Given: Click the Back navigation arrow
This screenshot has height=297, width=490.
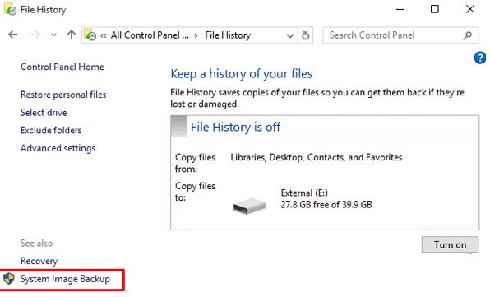Looking at the screenshot, I should 13,35.
